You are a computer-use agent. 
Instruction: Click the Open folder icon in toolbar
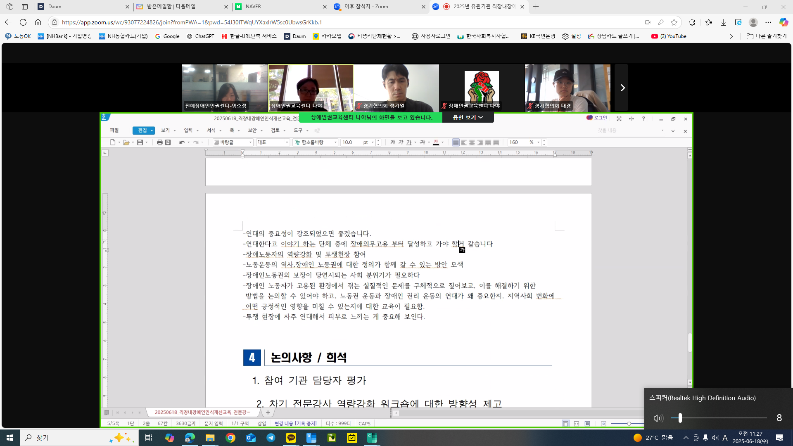pyautogui.click(x=126, y=142)
